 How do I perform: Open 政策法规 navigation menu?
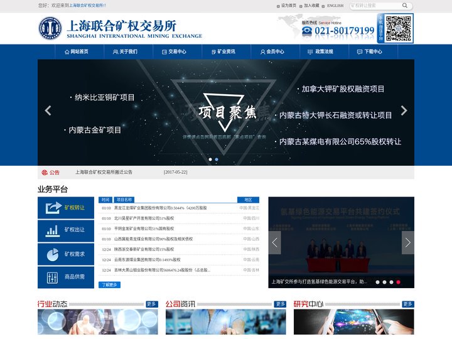click(325, 52)
